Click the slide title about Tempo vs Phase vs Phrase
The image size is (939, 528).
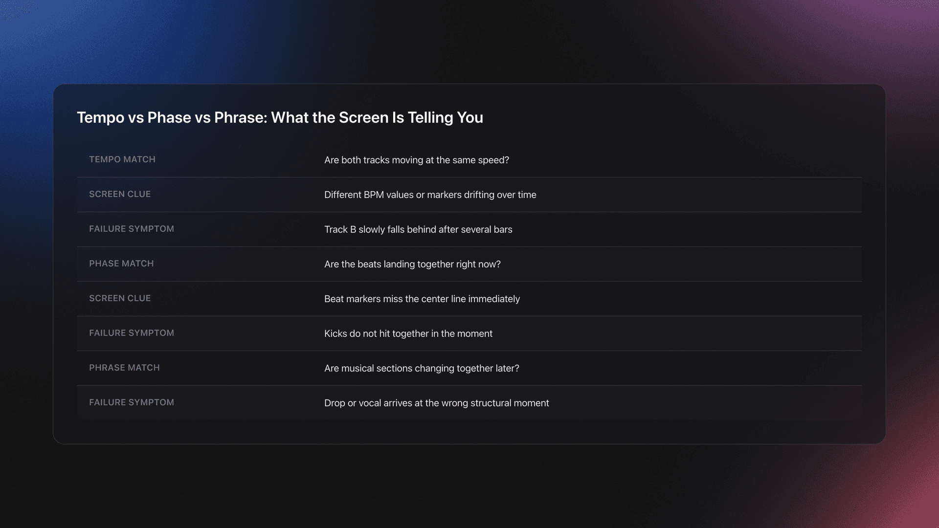pos(280,118)
